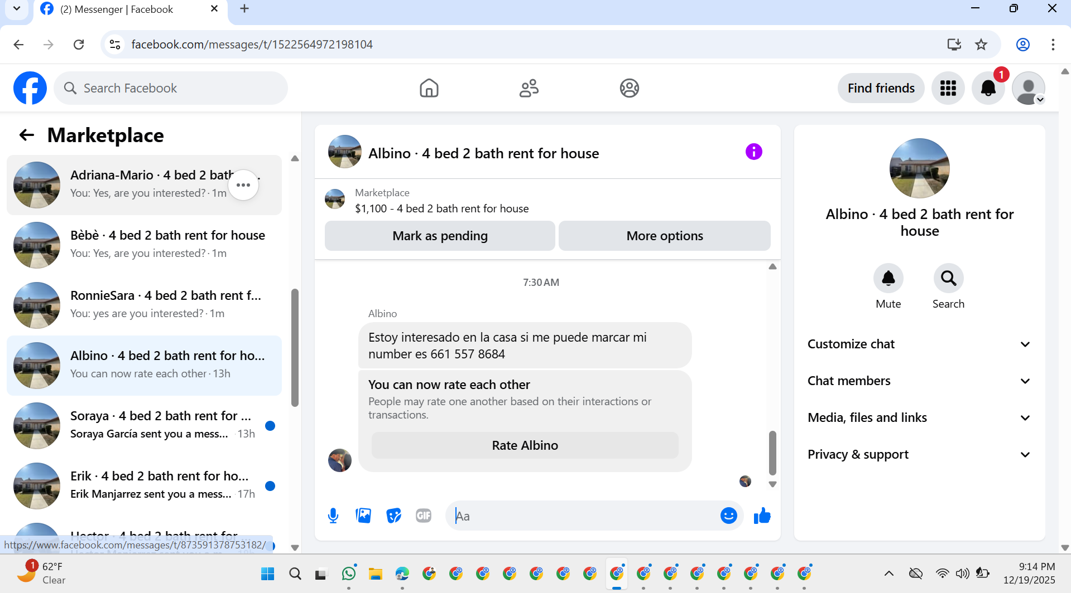This screenshot has width=1071, height=593.
Task: Open Windows taskbar search
Action: 295,573
